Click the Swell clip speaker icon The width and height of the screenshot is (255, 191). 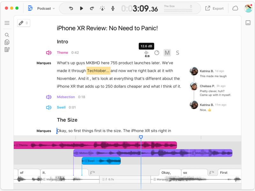[49, 107]
